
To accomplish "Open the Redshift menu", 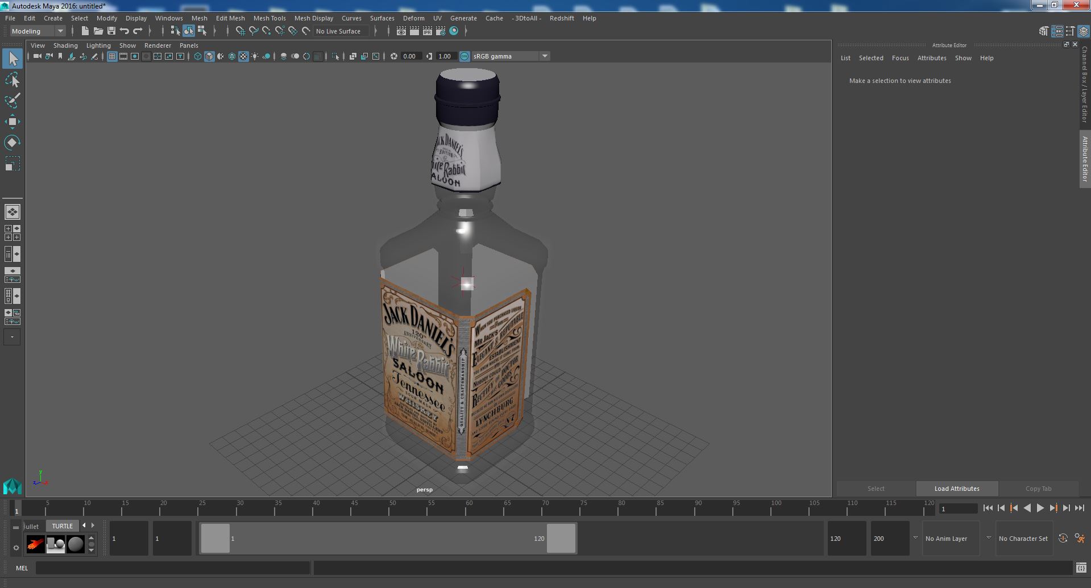I will coord(562,18).
